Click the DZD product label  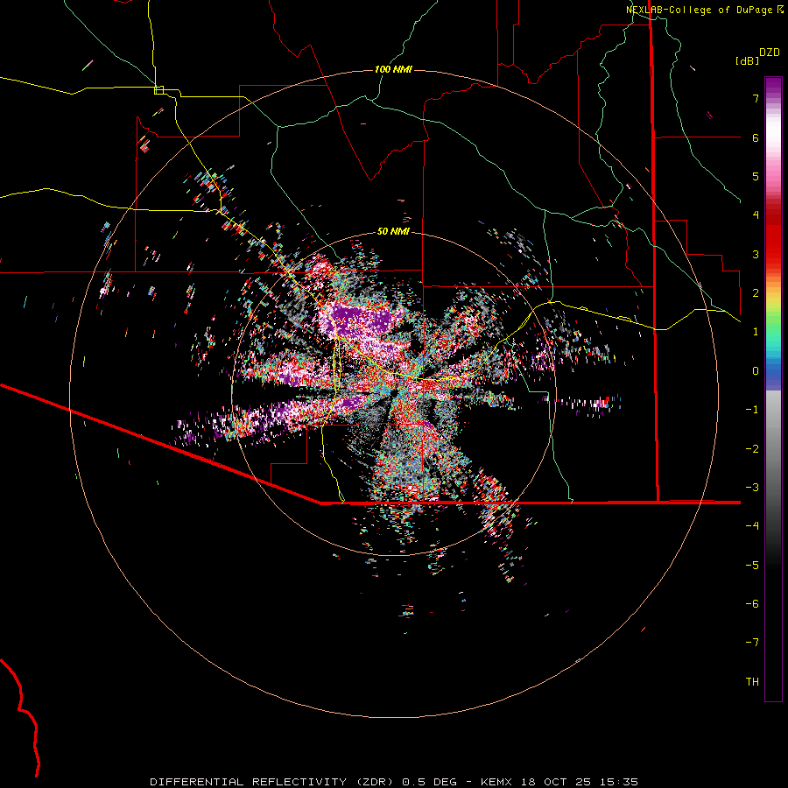(x=769, y=52)
